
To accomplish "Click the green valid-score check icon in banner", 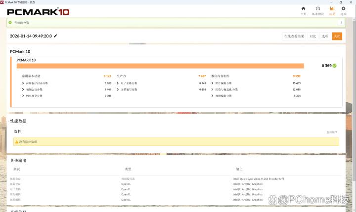I will tap(10, 22).
